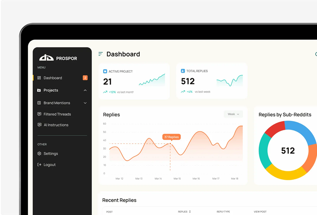
Task: Click the Filtered Threads chat icon
Action: coord(39,114)
